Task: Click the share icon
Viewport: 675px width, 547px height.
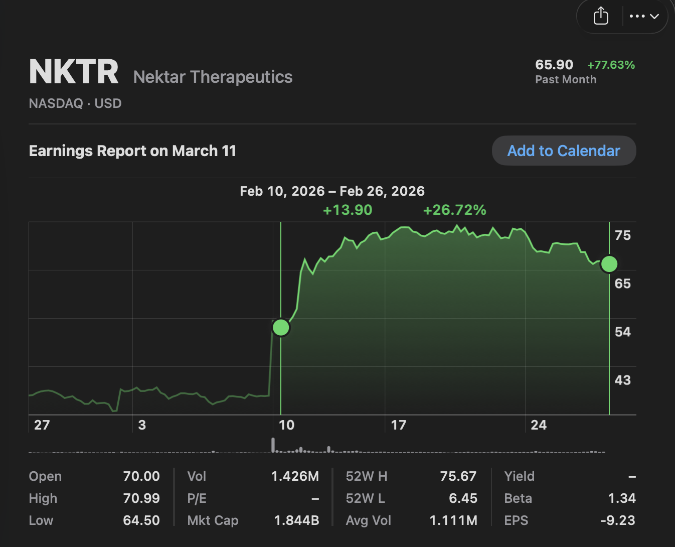Action: 601,16
